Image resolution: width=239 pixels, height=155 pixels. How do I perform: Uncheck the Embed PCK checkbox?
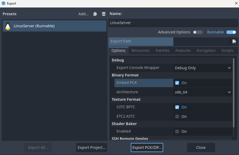(x=177, y=83)
